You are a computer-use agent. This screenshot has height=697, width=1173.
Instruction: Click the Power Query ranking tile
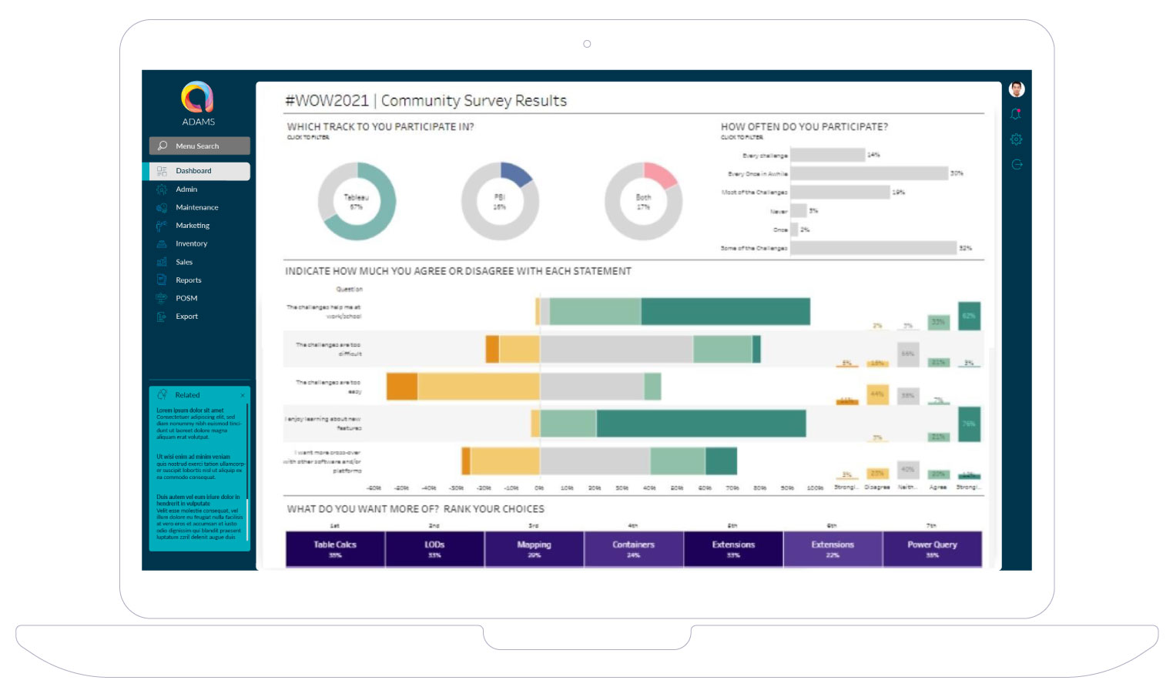(x=932, y=548)
